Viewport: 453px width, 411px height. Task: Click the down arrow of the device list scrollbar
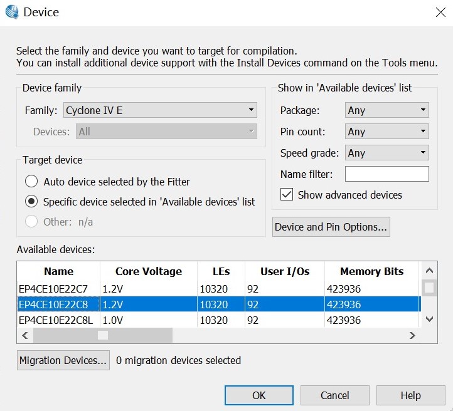429,319
